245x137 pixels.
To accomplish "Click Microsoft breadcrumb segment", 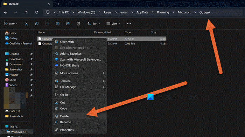I will (x=184, y=12).
